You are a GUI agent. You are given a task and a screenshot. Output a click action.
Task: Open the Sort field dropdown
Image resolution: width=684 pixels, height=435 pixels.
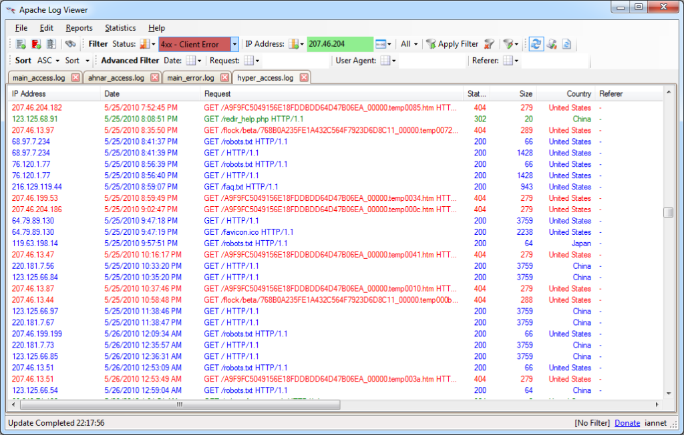click(x=77, y=61)
